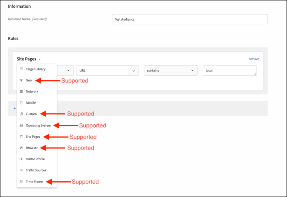Click the Visitor Profile icon
This screenshot has height=197, width=287.
21,159
